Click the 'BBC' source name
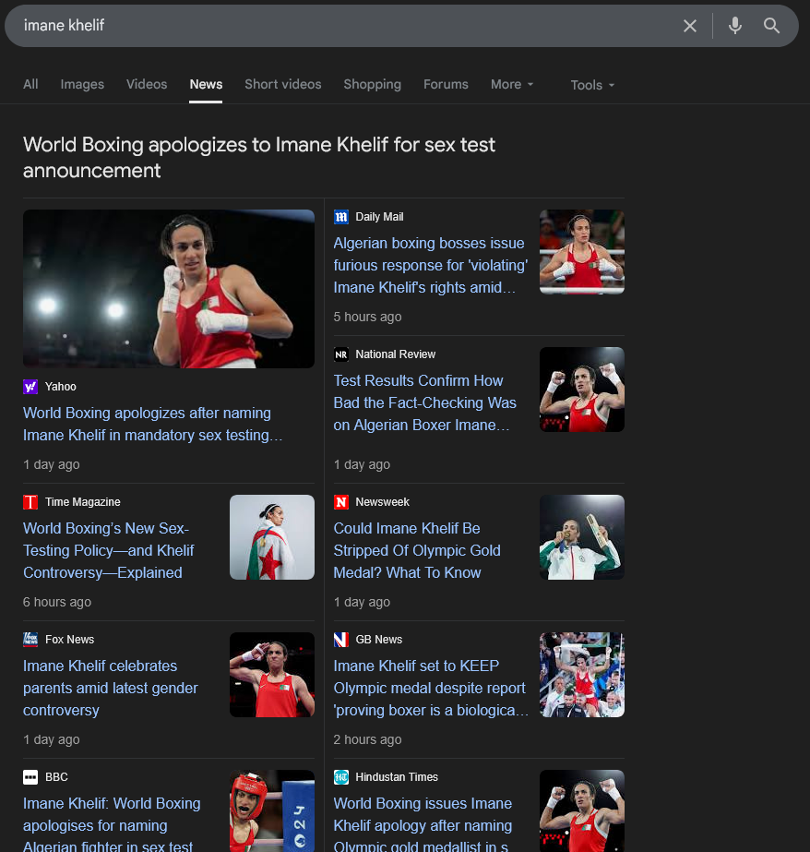 (56, 777)
